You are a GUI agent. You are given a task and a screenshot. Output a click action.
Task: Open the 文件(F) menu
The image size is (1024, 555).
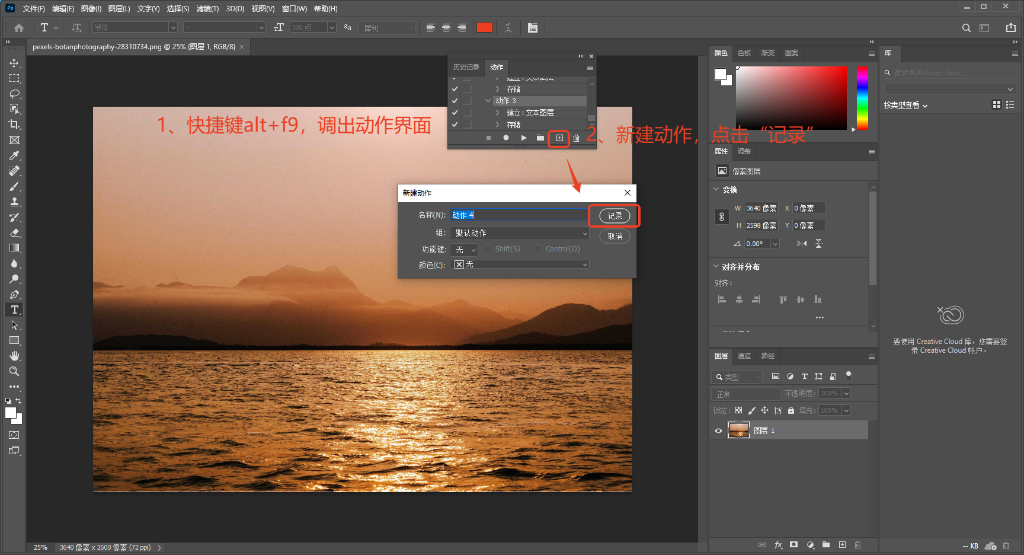(34, 9)
